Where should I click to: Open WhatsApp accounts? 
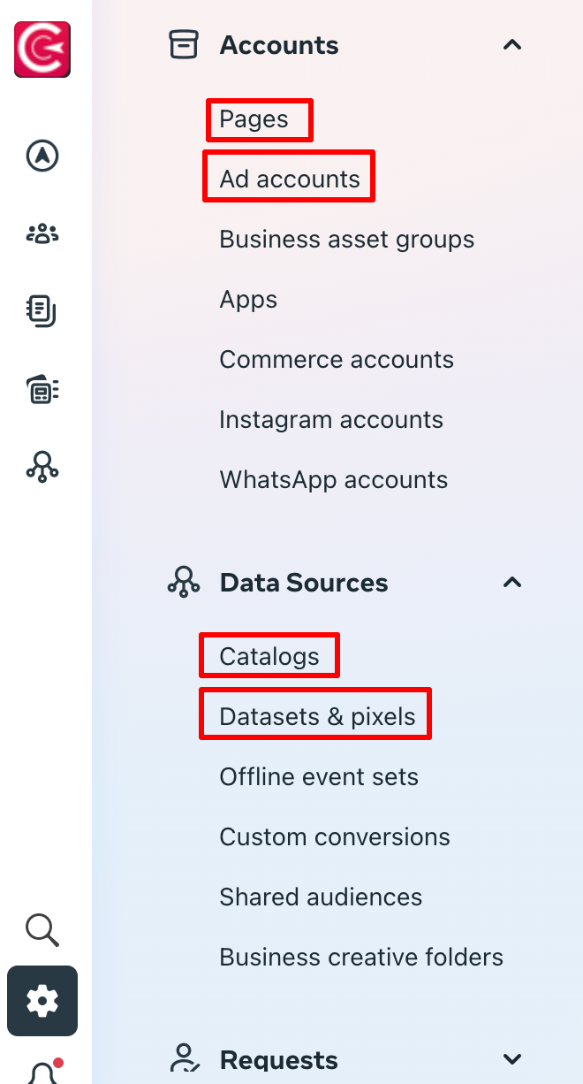click(x=334, y=479)
